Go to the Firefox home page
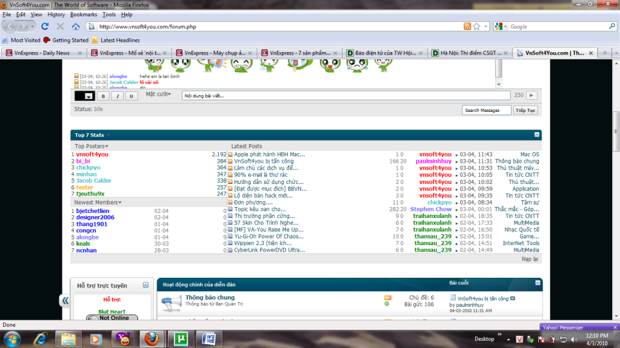The width and height of the screenshot is (620, 348). tap(76, 27)
